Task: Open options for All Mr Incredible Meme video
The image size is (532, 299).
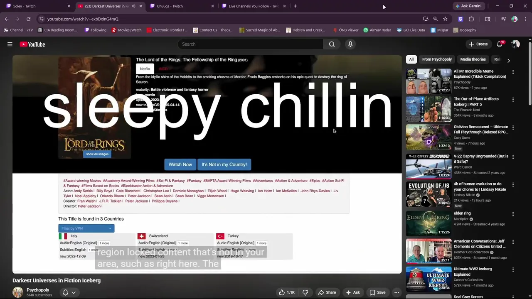Action: click(x=513, y=72)
